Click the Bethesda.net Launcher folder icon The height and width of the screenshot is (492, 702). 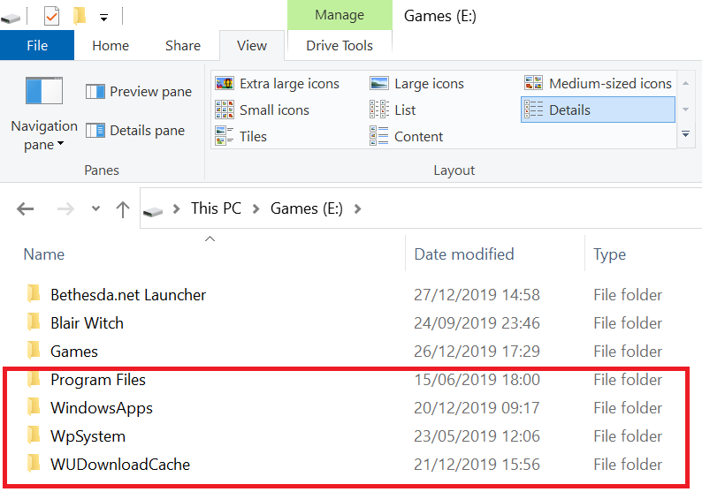pos(34,294)
